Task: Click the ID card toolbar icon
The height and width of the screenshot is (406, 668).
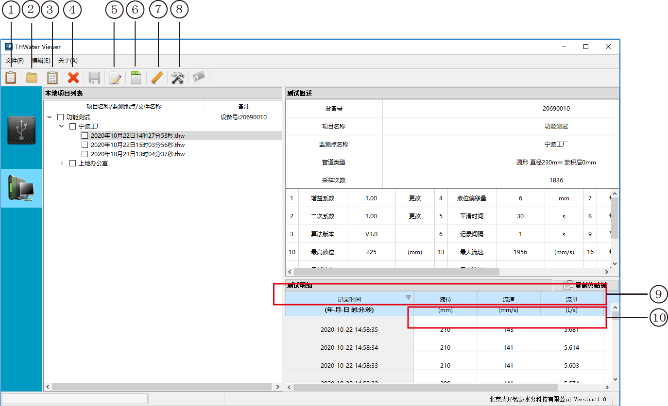Action: [x=199, y=78]
